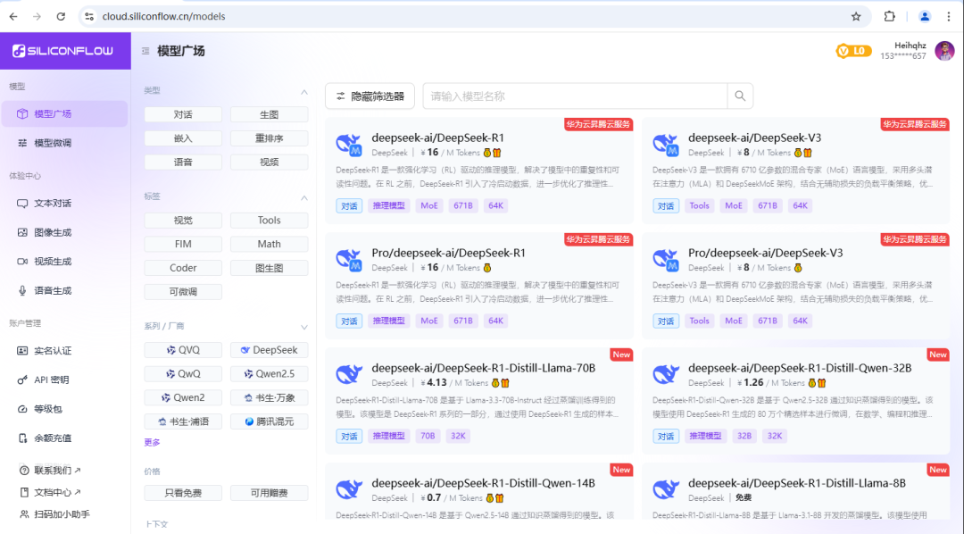Open Pro/deepseek-ai/DeepSeek-V3 card title

(766, 253)
